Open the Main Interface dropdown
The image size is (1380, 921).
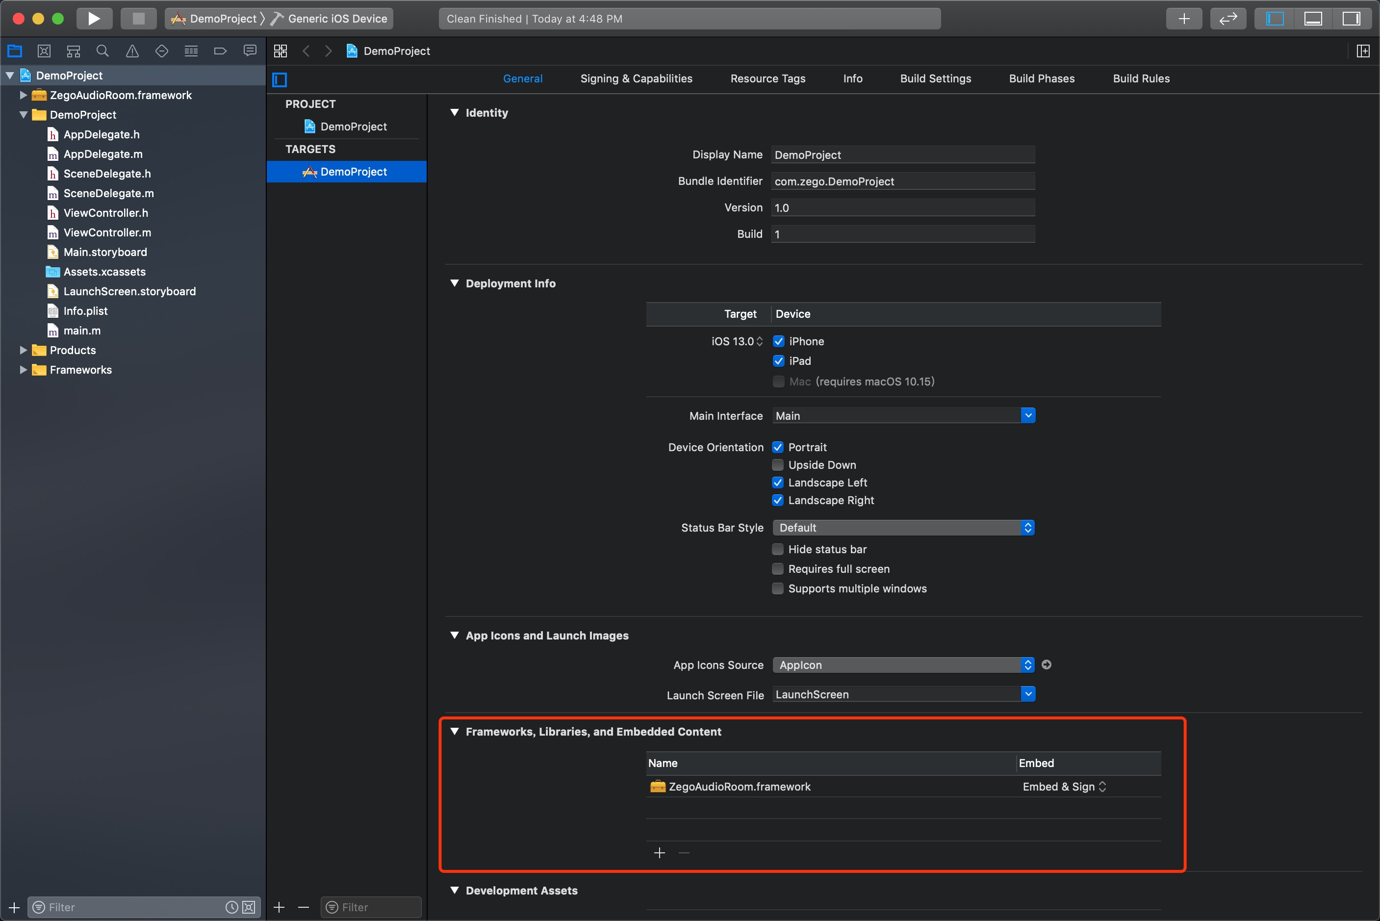coord(1028,415)
